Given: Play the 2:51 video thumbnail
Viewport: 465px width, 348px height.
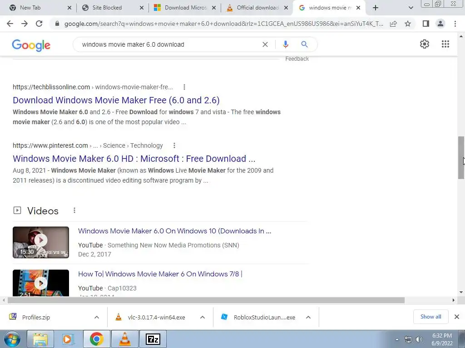Looking at the screenshot, I should coord(40,283).
